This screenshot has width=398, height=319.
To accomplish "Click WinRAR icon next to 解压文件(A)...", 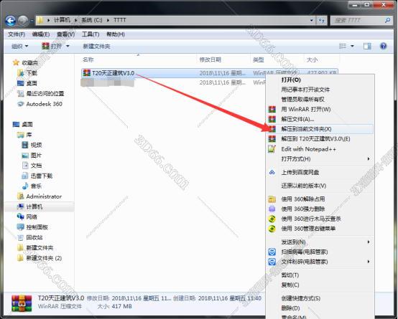I will (x=272, y=119).
